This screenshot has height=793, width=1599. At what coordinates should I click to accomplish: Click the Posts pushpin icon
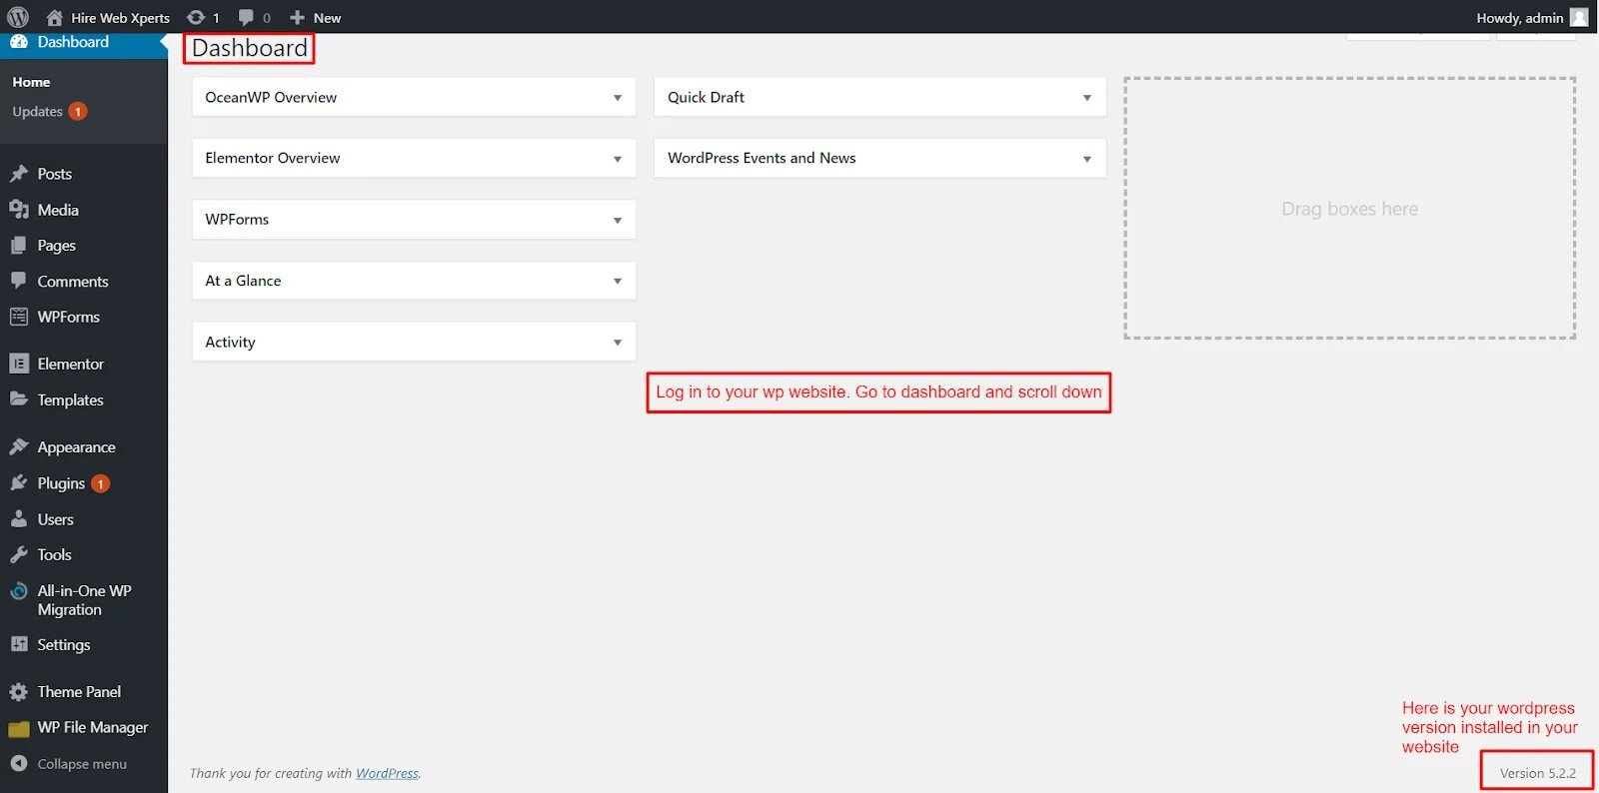[18, 174]
